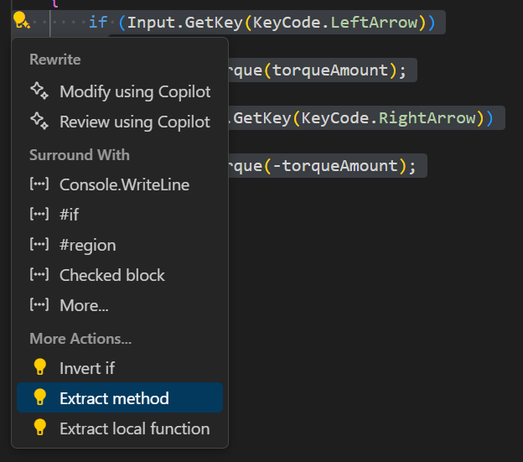Select the #region surround option
The image size is (523, 462).
coord(87,245)
